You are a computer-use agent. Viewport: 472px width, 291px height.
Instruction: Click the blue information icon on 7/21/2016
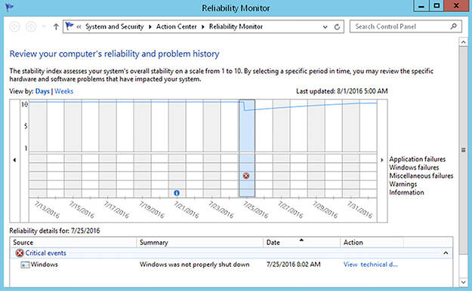click(177, 193)
